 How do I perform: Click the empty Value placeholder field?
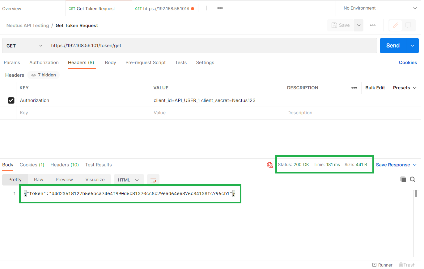[x=217, y=113]
